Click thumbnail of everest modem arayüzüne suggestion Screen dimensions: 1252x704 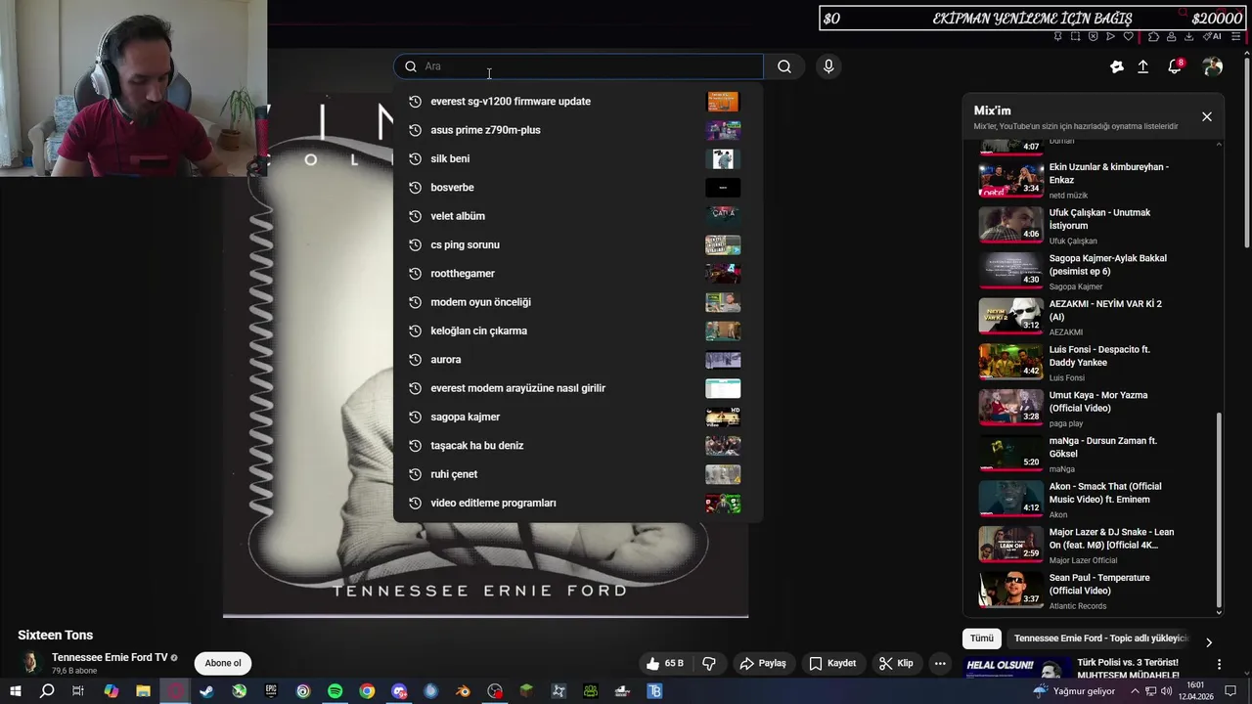pyautogui.click(x=723, y=388)
